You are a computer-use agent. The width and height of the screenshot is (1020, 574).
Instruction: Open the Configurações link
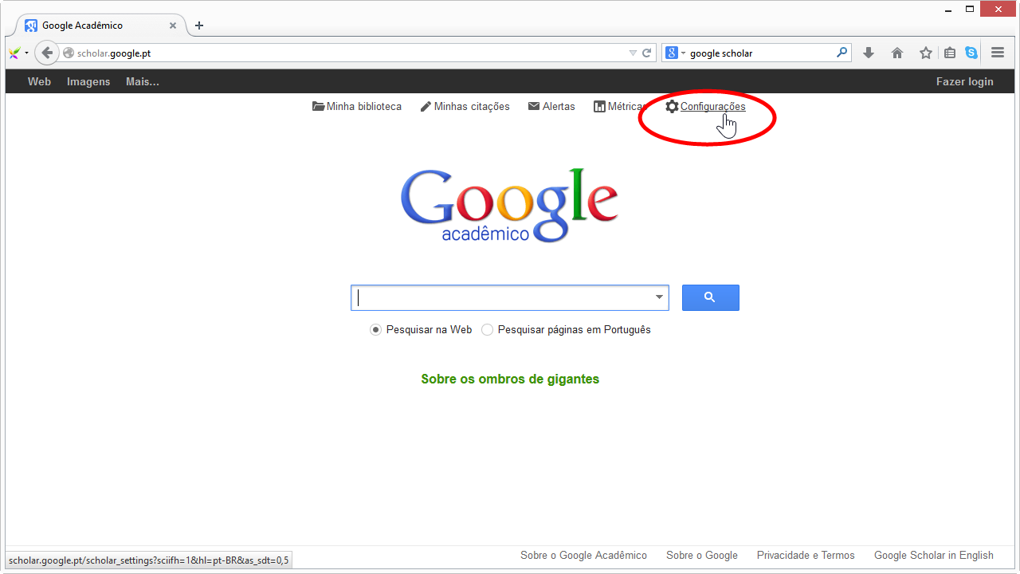point(713,107)
